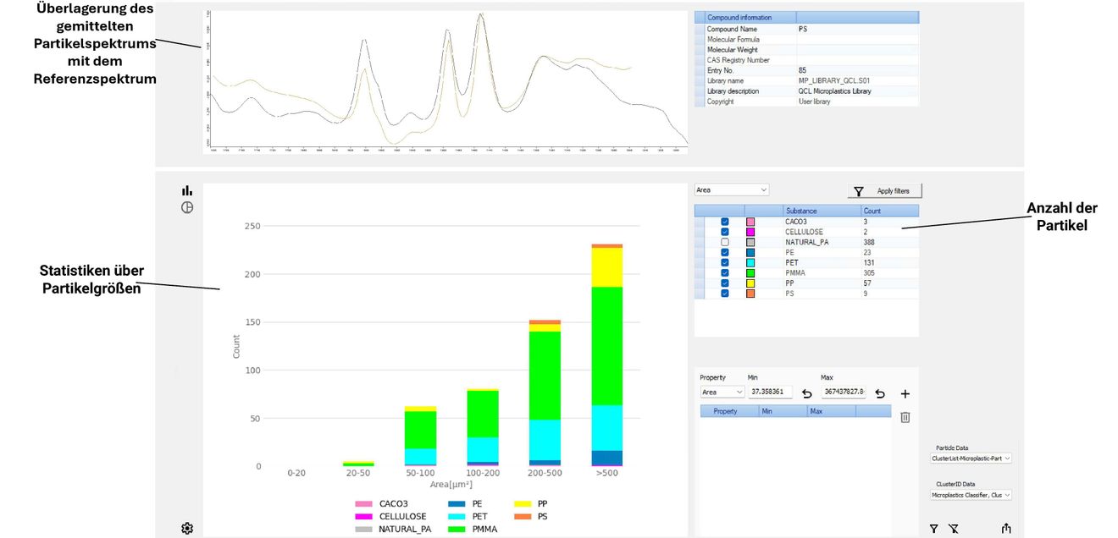Switch to the bar chart view icon

point(187,190)
